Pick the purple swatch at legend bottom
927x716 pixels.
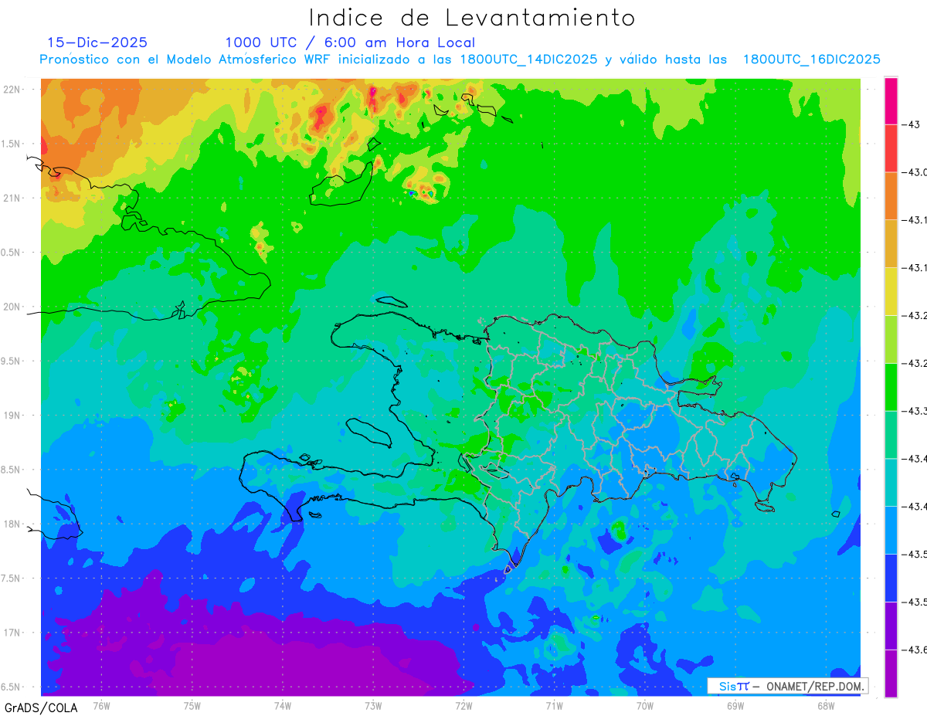891,674
